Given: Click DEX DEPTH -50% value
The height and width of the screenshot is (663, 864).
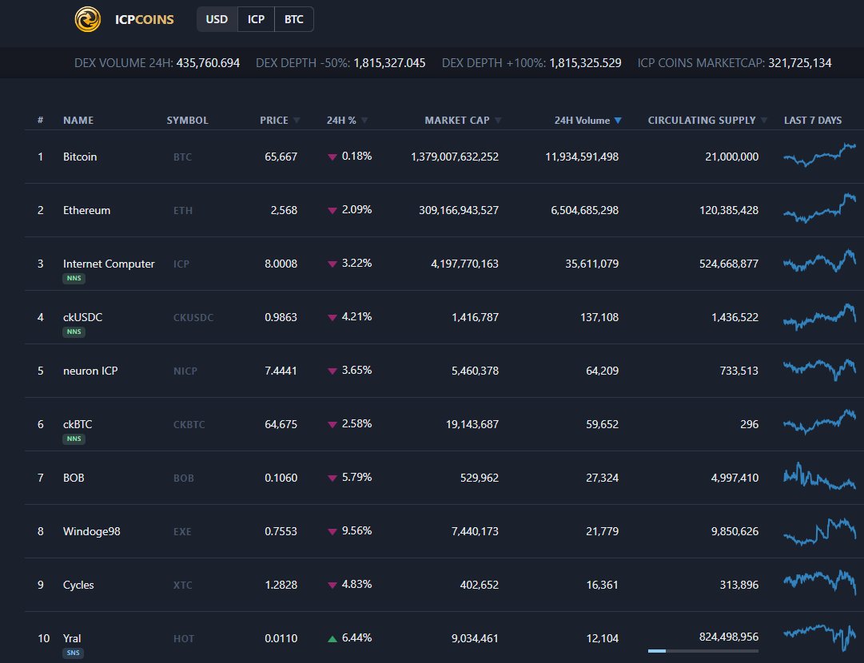Looking at the screenshot, I should (x=389, y=63).
